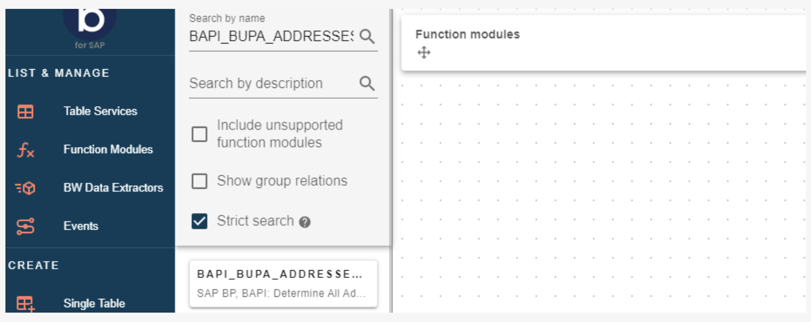Select Single Table under Create
This screenshot has height=322, width=811.
click(x=94, y=303)
